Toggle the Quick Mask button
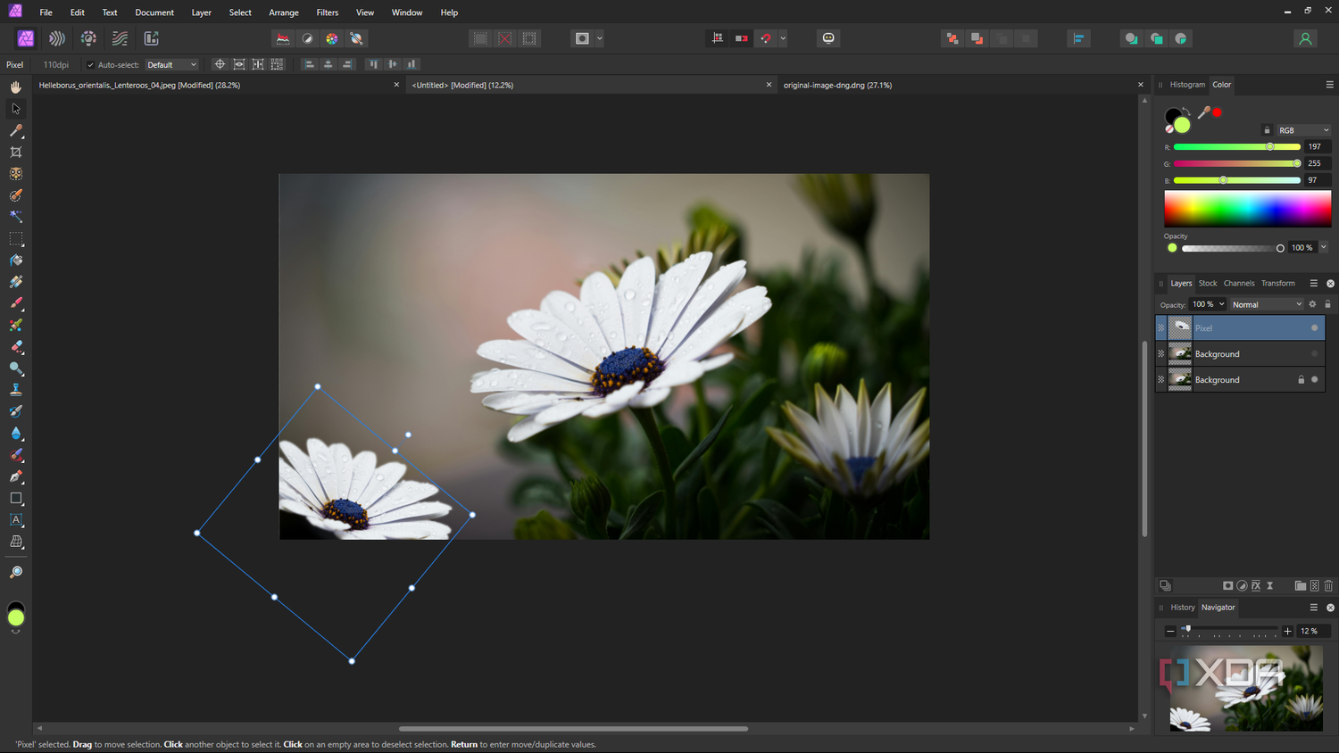The height and width of the screenshot is (753, 1339). (582, 38)
